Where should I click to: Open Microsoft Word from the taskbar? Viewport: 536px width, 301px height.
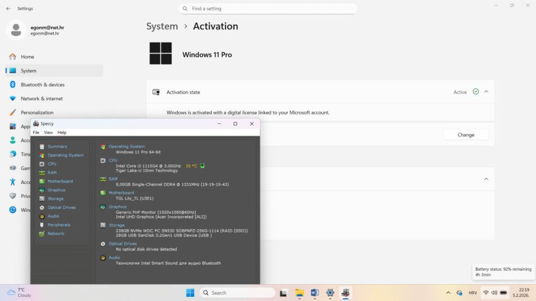[x=314, y=293]
